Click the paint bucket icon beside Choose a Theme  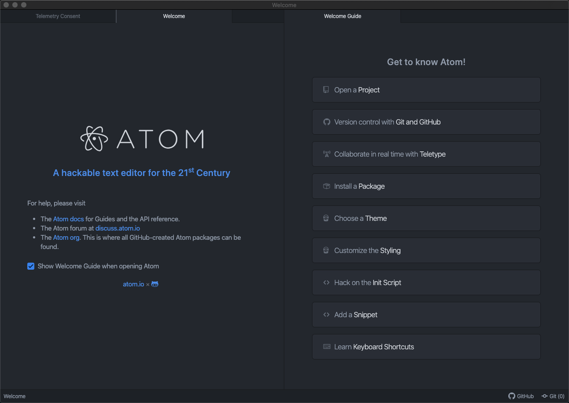coord(326,218)
